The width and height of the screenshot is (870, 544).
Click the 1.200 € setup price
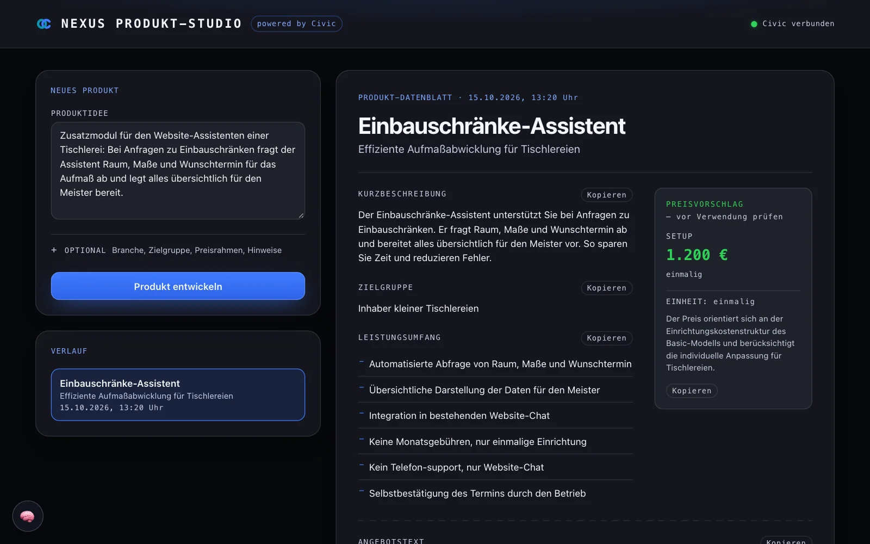697,255
